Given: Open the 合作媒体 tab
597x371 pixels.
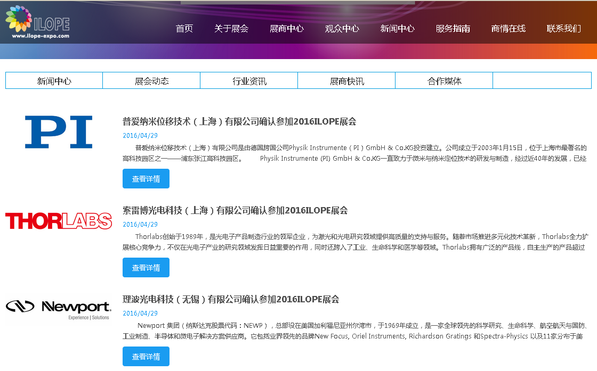Looking at the screenshot, I should (x=444, y=80).
